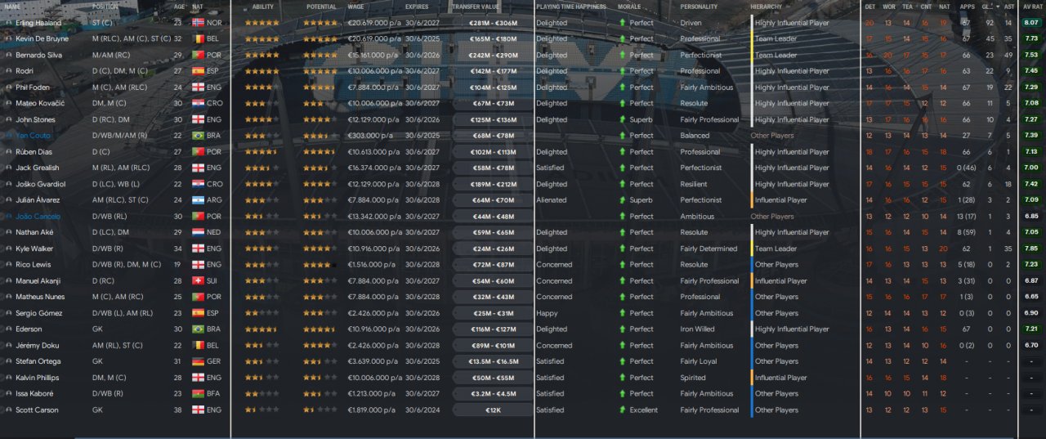Open Rico Lewis's player name
The image size is (1046, 439).
coord(34,265)
